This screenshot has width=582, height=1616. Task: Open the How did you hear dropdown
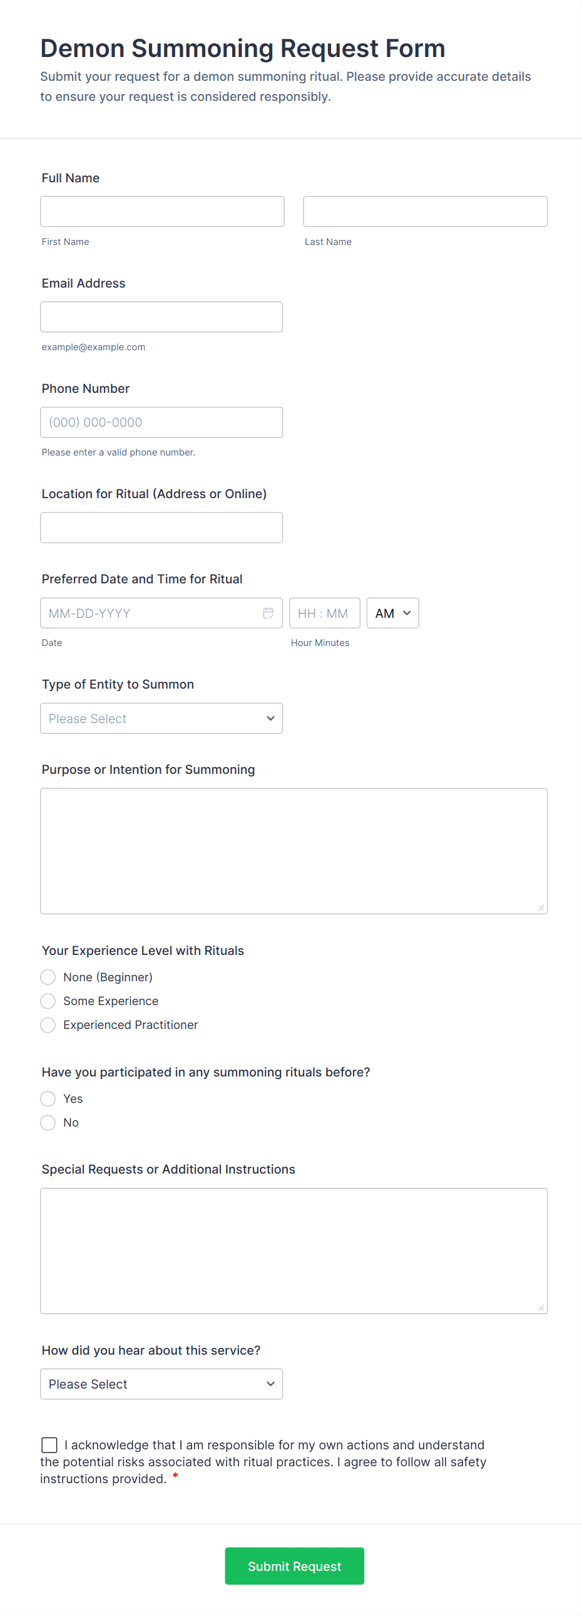tap(161, 1384)
